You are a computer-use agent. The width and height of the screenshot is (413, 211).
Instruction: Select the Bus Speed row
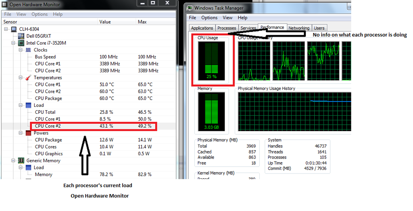[x=88, y=57]
